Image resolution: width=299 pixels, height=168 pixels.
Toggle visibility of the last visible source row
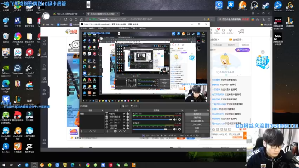pos(124,128)
